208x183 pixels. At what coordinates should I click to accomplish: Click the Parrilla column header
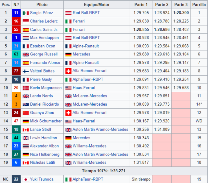pos(199,5)
